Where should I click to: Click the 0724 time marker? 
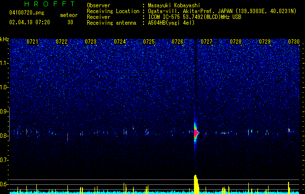pos(120,42)
